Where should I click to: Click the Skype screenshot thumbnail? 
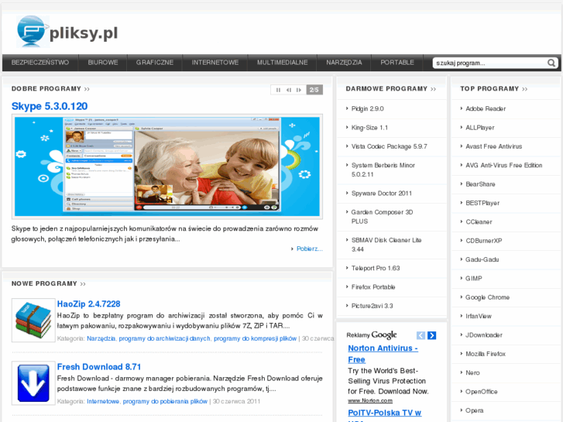167,166
